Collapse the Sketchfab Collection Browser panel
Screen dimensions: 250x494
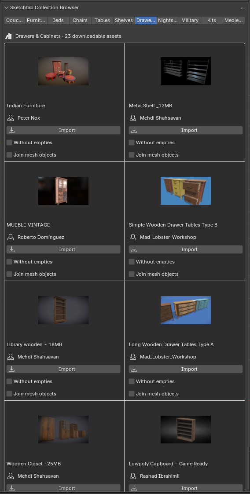pyautogui.click(x=6, y=7)
